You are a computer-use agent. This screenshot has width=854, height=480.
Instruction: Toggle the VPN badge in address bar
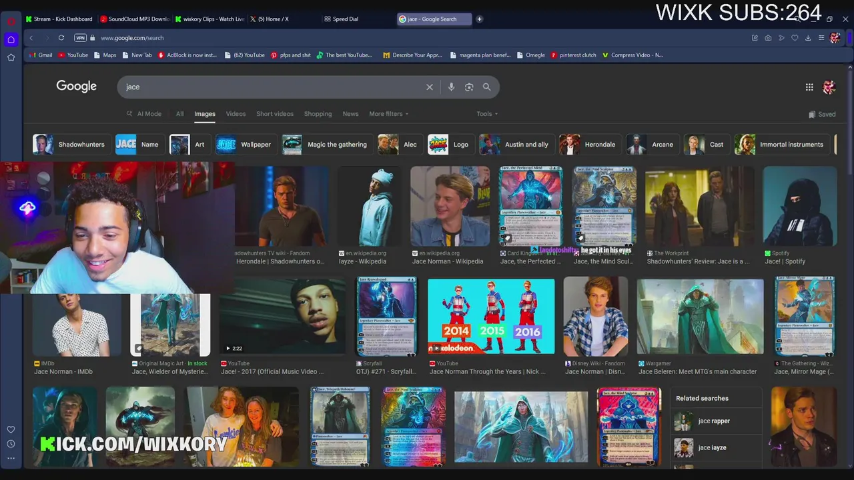pos(80,38)
